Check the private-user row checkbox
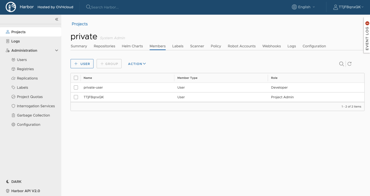The width and height of the screenshot is (370, 196). (x=76, y=87)
